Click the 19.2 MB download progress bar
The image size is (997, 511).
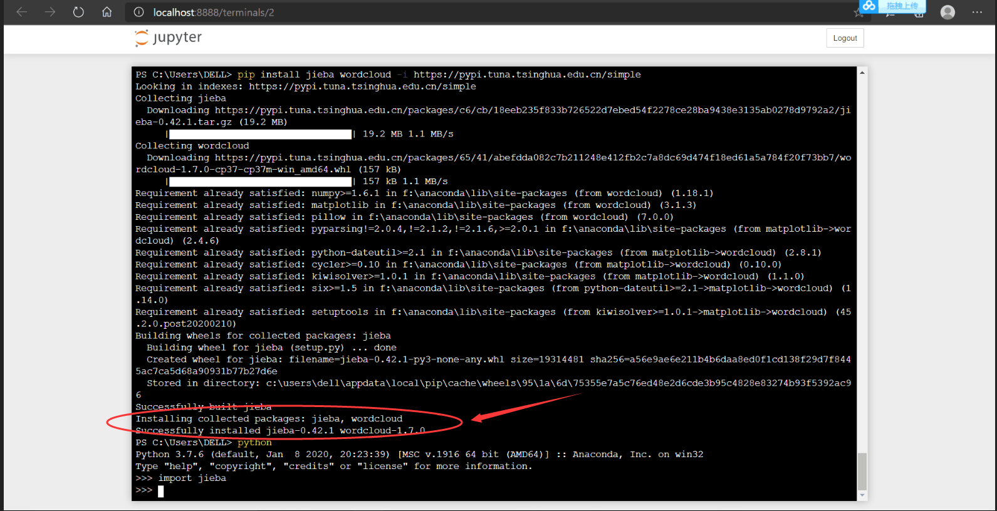tap(261, 134)
